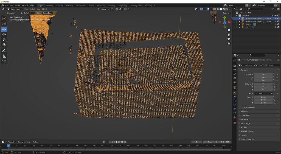Select the Cursor tool
Viewport: 281px width, 154px height.
(x=4, y=24)
